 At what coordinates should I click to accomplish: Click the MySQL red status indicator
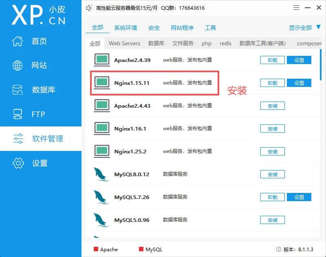(141, 249)
